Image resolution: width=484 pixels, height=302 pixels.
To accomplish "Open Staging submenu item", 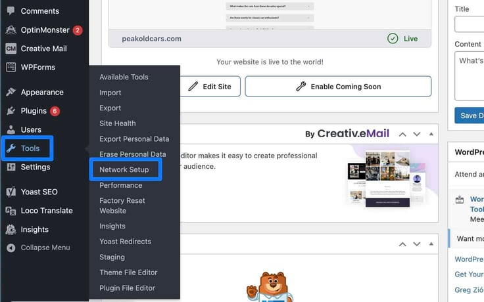I will click(x=112, y=257).
